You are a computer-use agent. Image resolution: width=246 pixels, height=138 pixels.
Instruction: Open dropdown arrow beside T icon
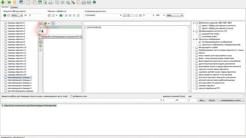click(x=57, y=15)
